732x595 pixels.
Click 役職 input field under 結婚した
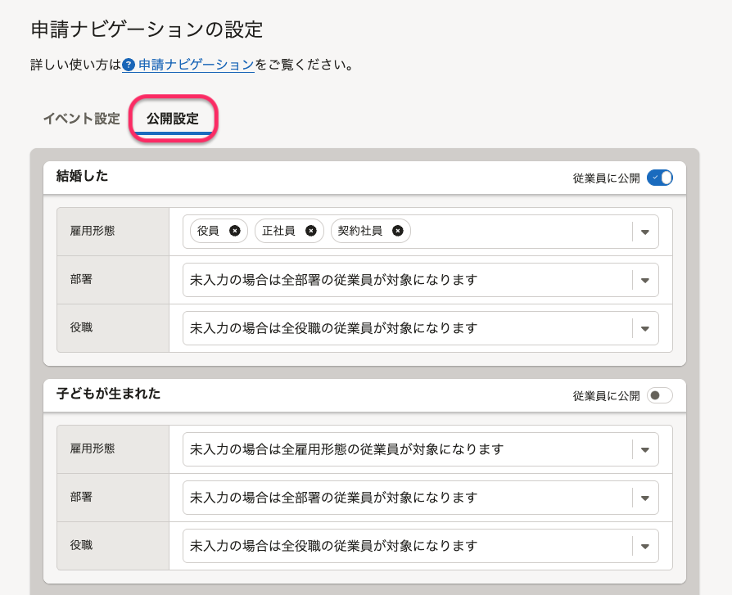point(405,328)
